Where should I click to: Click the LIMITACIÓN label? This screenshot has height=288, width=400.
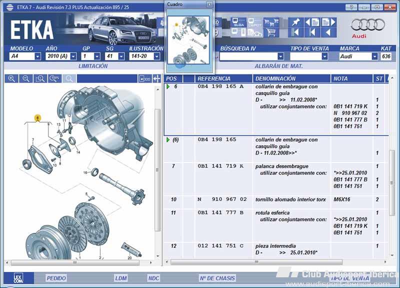pyautogui.click(x=93, y=66)
